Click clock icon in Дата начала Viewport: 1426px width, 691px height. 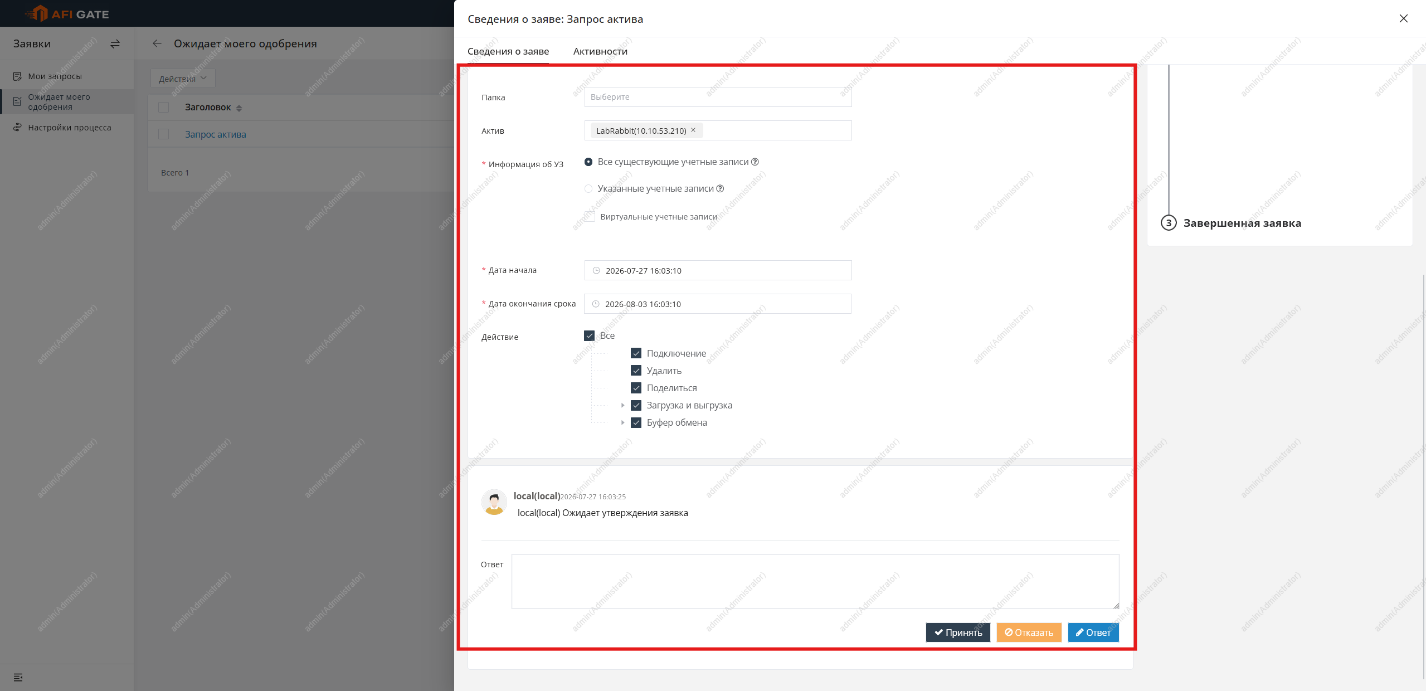tap(596, 270)
